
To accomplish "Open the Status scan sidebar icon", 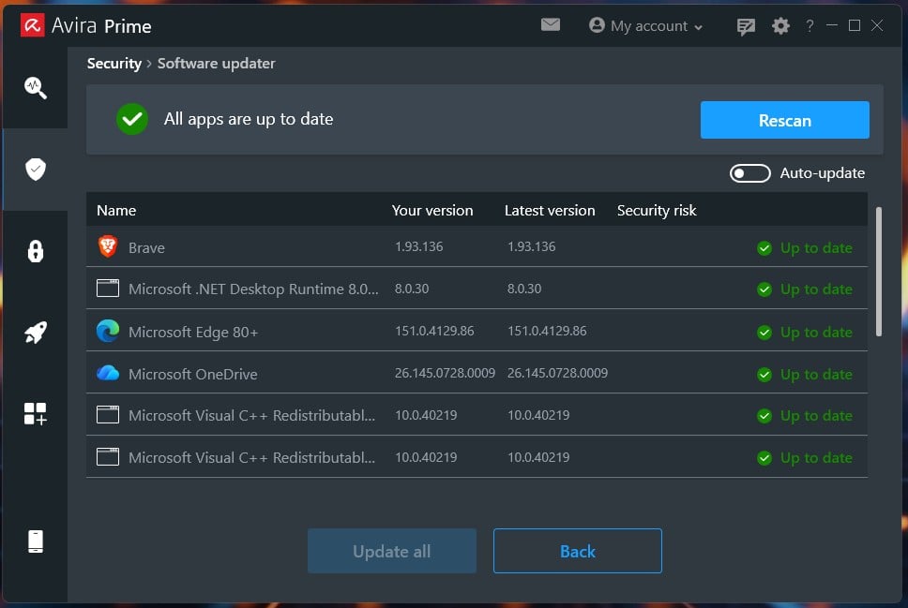I will click(x=36, y=88).
